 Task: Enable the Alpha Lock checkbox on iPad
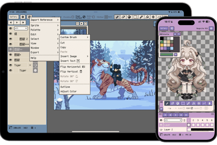click(x=94, y=17)
